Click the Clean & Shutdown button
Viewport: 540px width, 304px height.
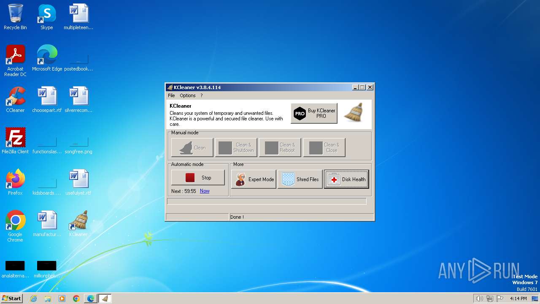coord(236,148)
